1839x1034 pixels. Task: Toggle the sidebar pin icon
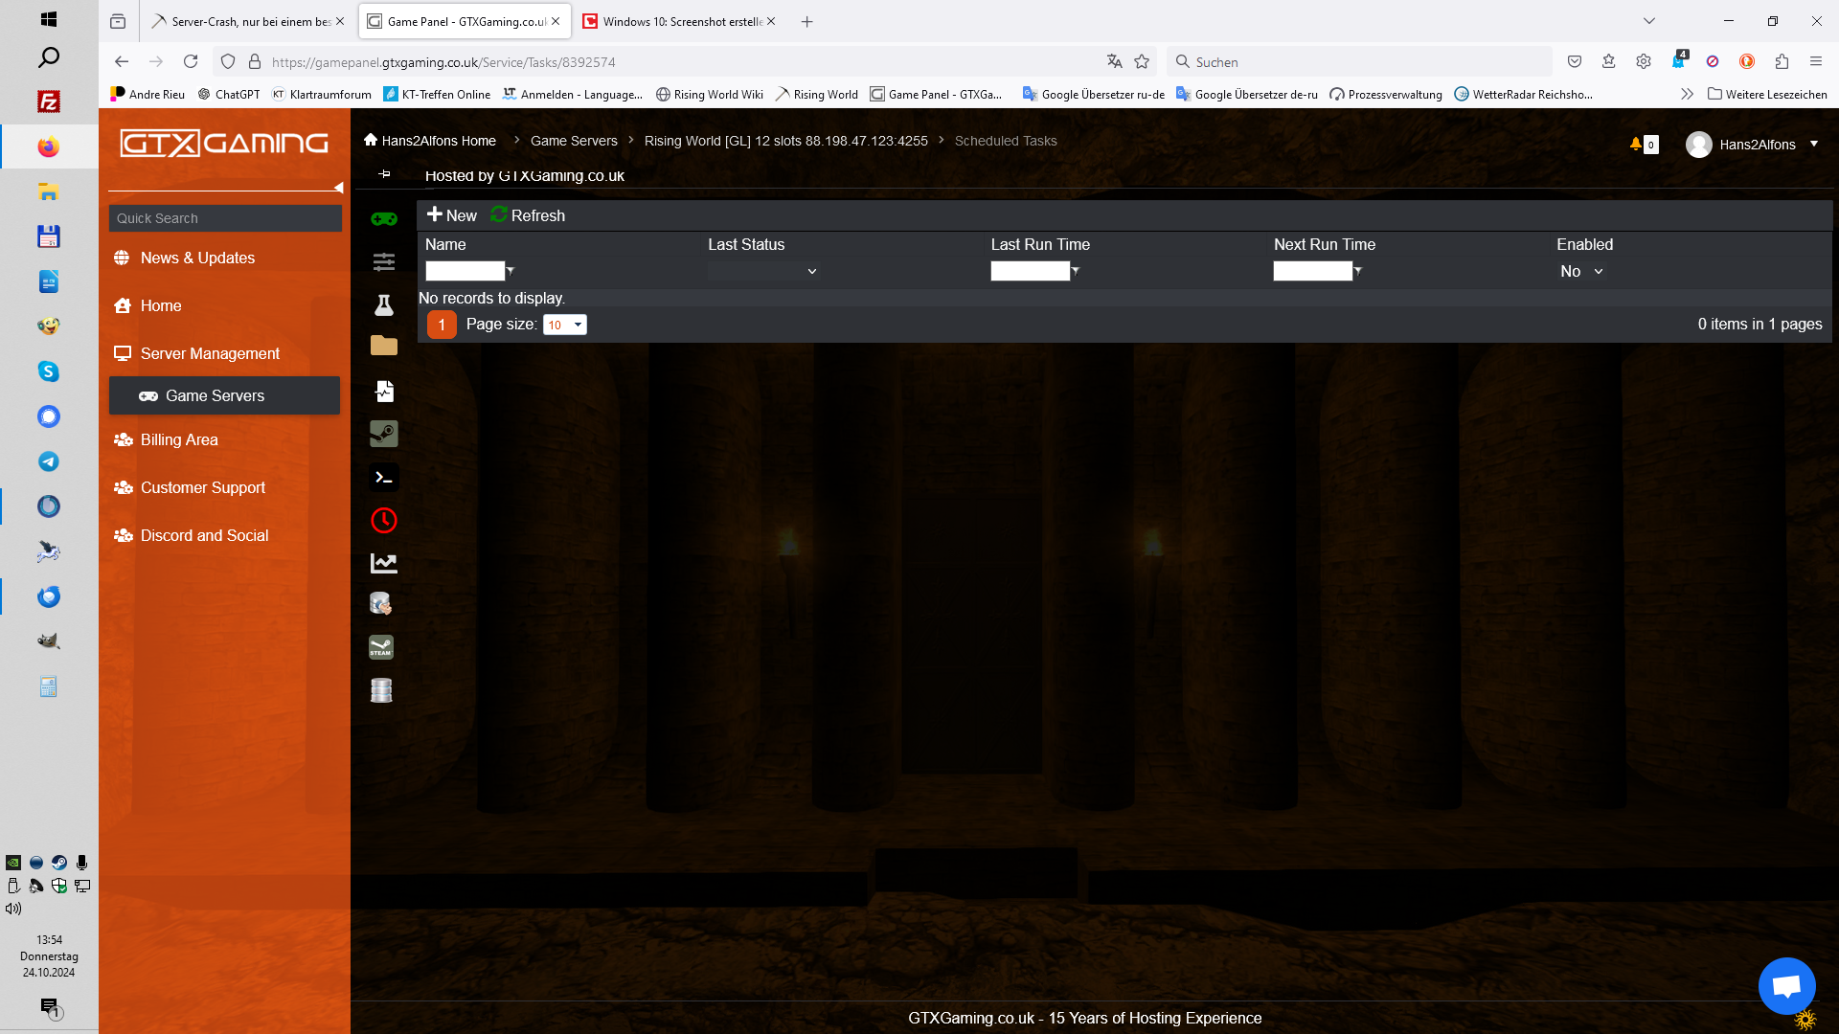(x=384, y=173)
